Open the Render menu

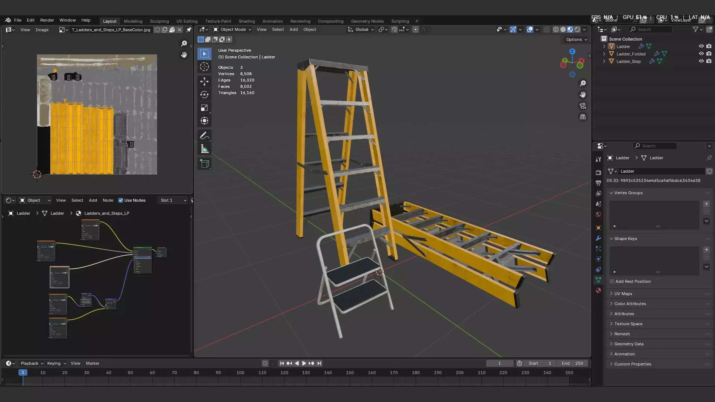tap(47, 20)
